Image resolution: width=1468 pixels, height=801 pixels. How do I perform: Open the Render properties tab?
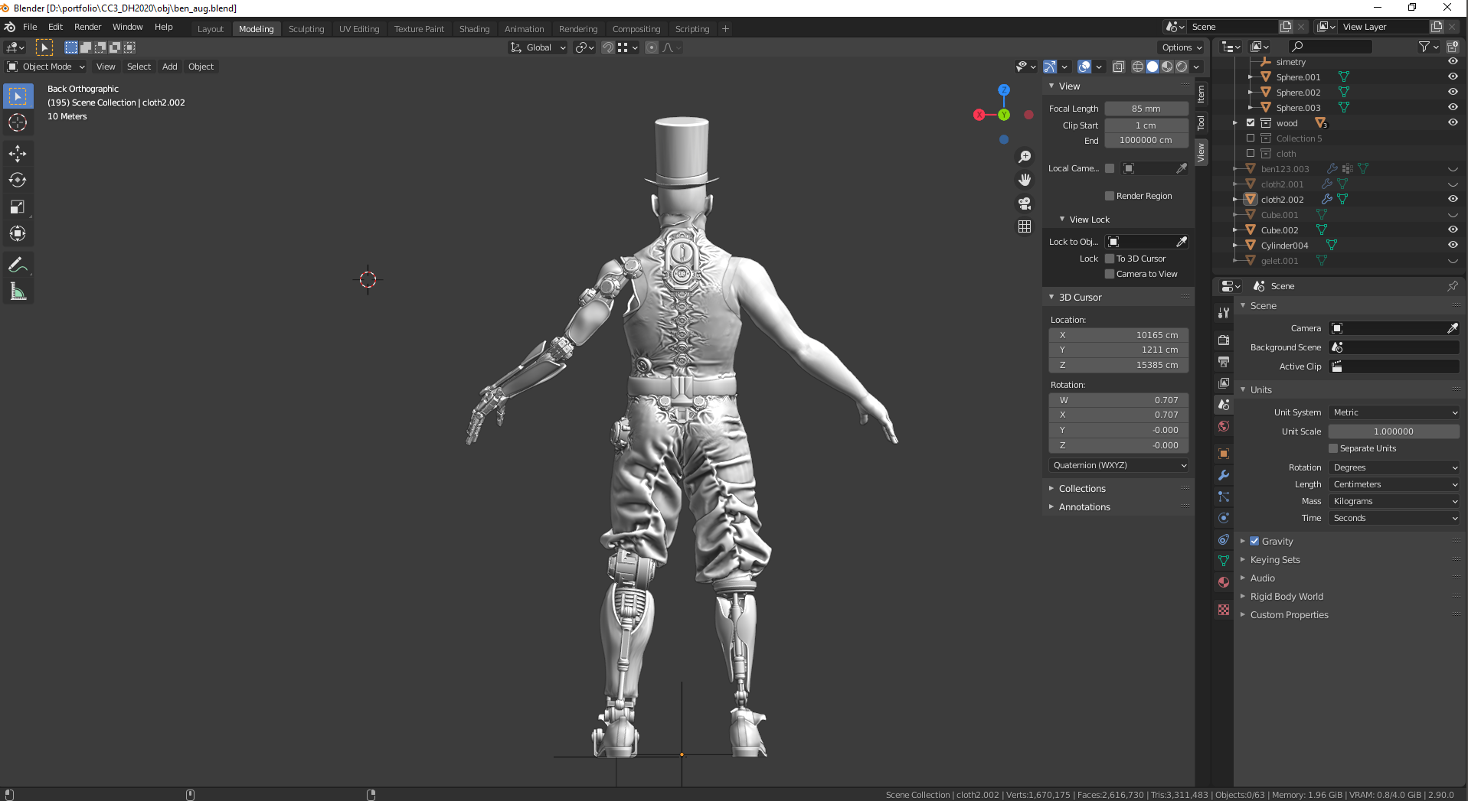point(1224,340)
